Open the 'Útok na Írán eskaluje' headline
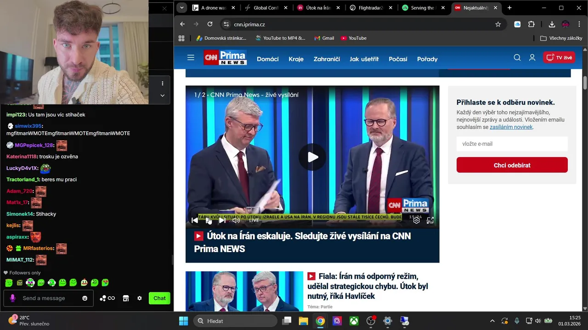 pyautogui.click(x=302, y=242)
